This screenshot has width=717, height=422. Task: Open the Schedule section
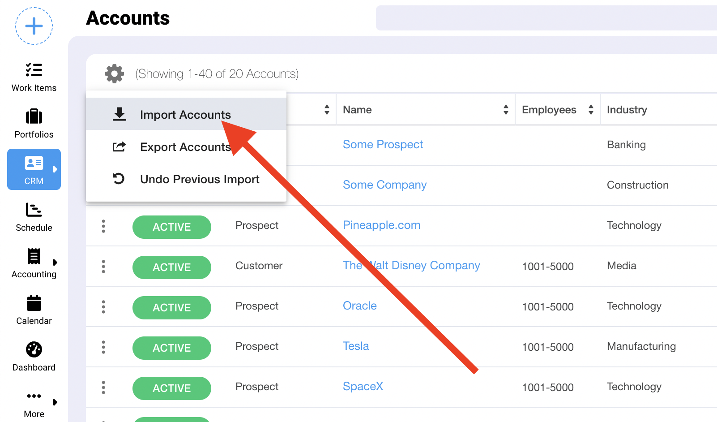pos(34,217)
